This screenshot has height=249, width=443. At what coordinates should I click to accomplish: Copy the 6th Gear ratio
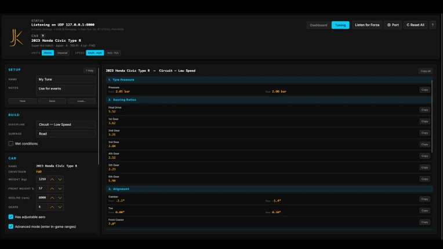[x=424, y=179]
